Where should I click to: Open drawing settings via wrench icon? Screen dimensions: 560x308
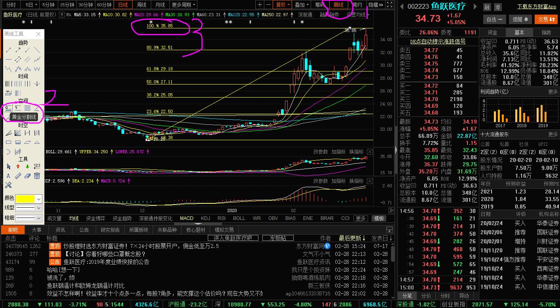[x=9, y=184]
